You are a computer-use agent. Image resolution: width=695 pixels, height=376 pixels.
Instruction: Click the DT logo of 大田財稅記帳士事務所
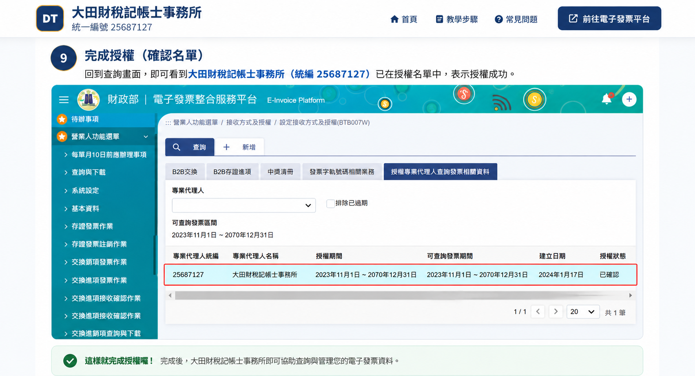50,18
